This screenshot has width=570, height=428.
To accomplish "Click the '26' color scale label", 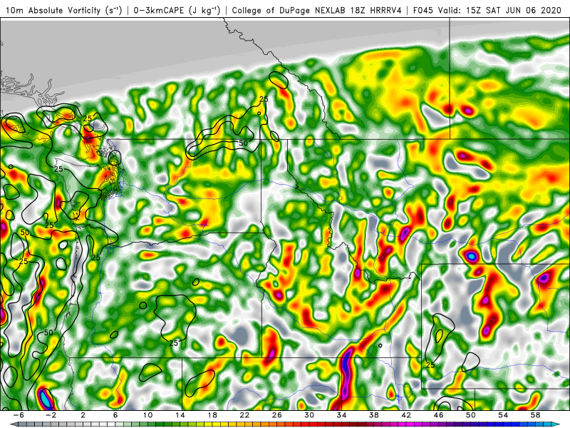I will click(x=277, y=415).
